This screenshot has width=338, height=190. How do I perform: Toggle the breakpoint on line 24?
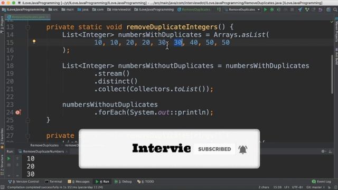(x=18, y=112)
